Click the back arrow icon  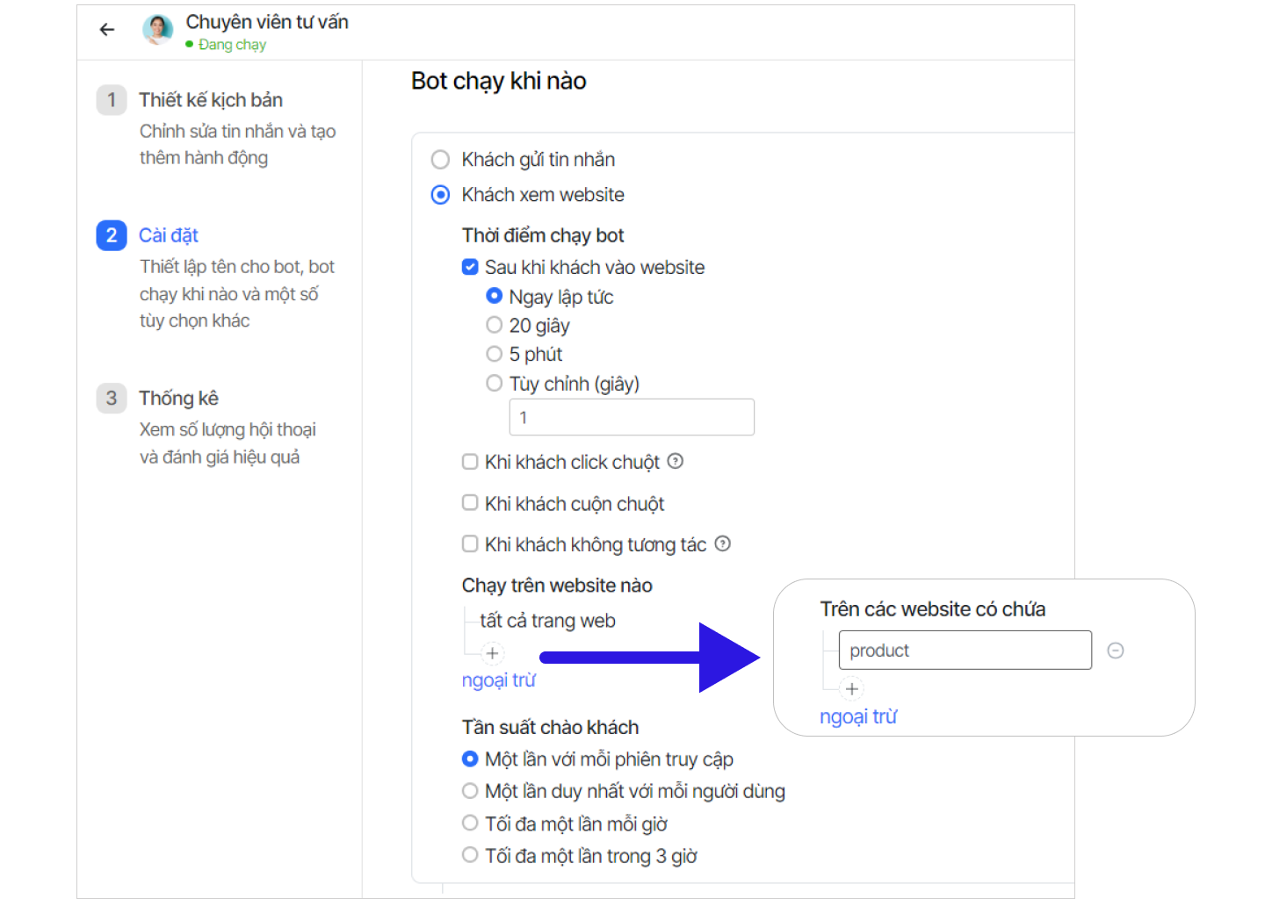107,30
